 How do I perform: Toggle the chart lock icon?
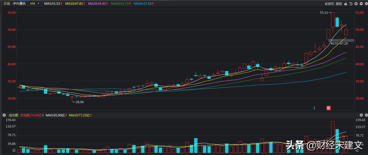(345, 4)
